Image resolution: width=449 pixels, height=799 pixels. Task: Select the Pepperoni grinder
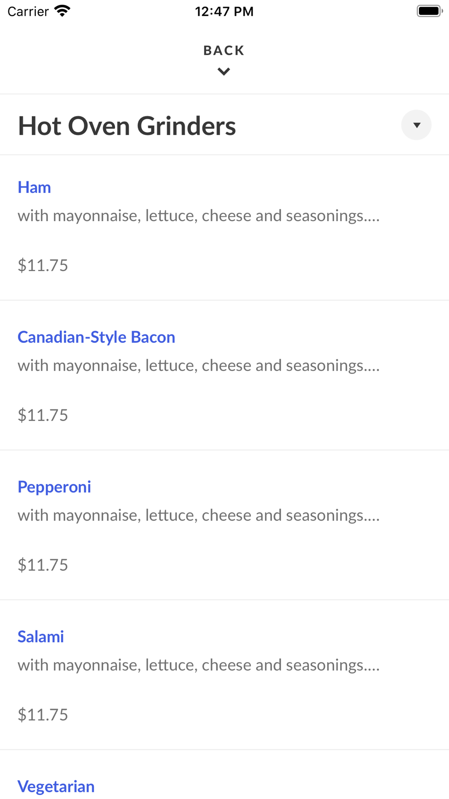54,487
